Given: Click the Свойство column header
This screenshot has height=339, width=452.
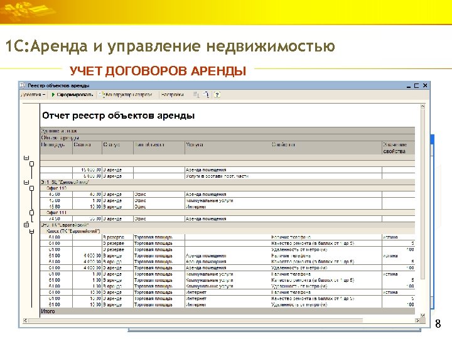Looking at the screenshot, I should tap(326, 148).
